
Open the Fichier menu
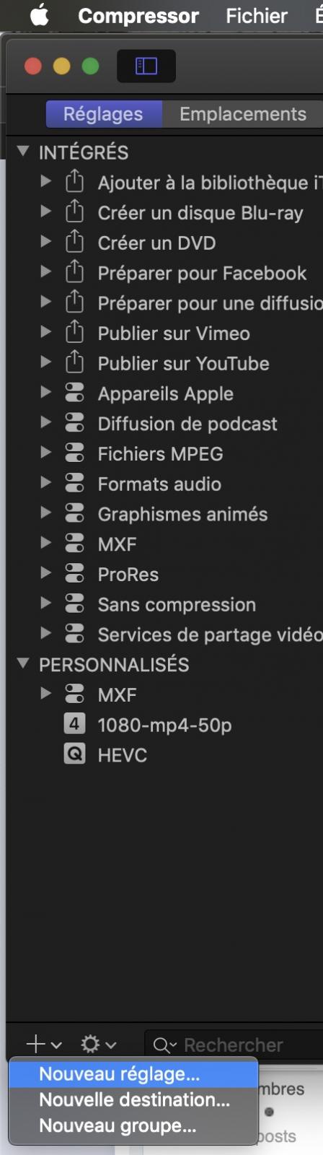(x=257, y=15)
